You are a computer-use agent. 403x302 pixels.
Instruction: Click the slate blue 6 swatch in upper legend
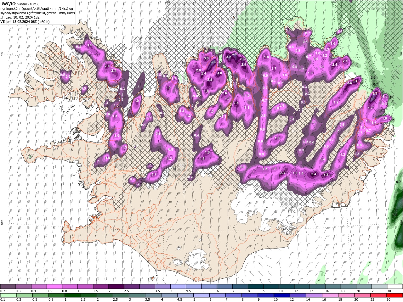point(224,287)
